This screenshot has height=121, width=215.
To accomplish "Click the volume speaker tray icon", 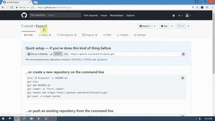I will pyautogui.click(x=200, y=119).
